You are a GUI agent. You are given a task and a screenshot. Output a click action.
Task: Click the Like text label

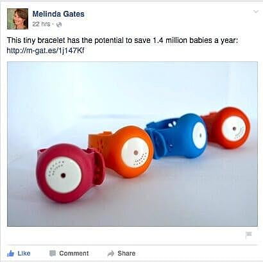click(x=24, y=254)
